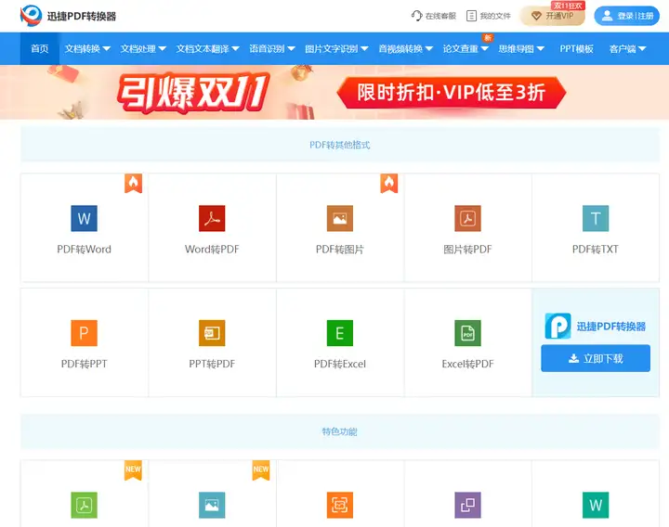Open the PPT模板 menu item
The height and width of the screenshot is (527, 669).
tap(576, 48)
